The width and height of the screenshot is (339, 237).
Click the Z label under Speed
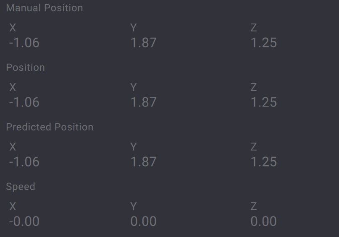(253, 206)
